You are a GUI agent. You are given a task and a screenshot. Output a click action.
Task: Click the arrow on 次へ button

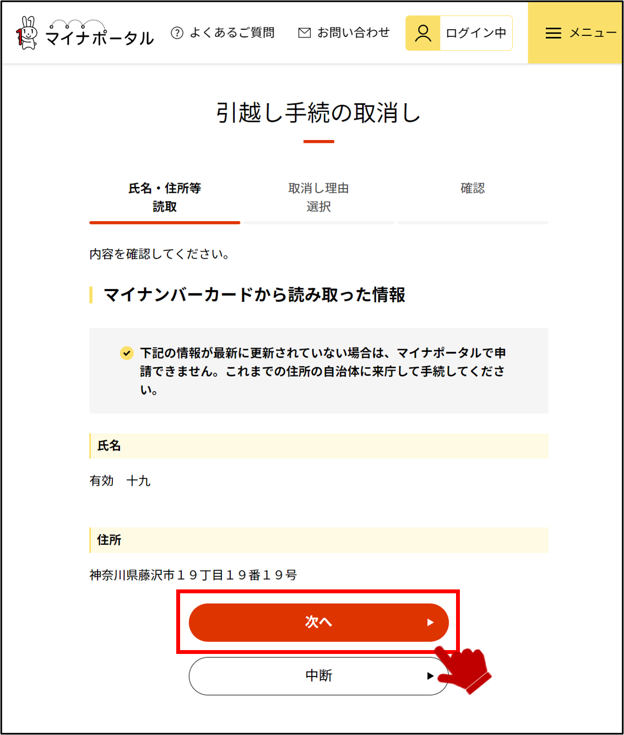click(430, 623)
